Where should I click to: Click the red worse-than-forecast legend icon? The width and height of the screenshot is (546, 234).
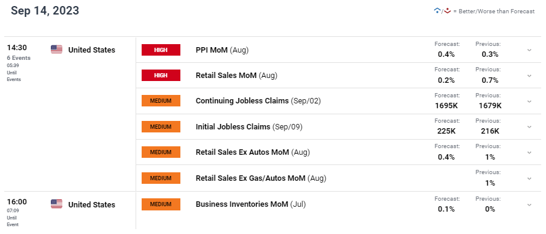pos(447,11)
